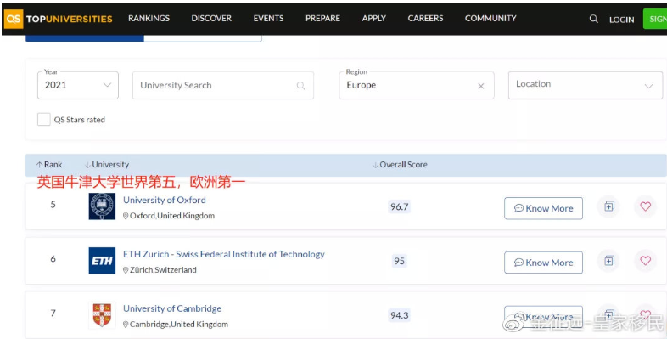Open ETH Zurich - Swiss Federal Institute link
The width and height of the screenshot is (667, 339).
pos(224,254)
